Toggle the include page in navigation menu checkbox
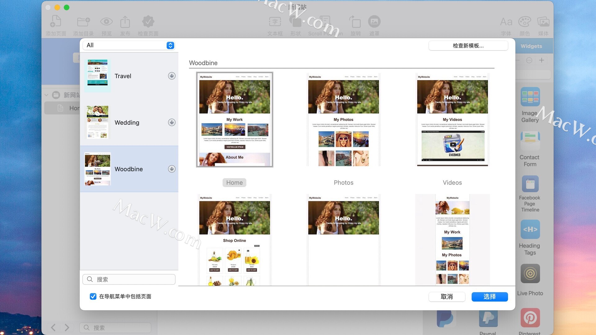 pyautogui.click(x=93, y=297)
